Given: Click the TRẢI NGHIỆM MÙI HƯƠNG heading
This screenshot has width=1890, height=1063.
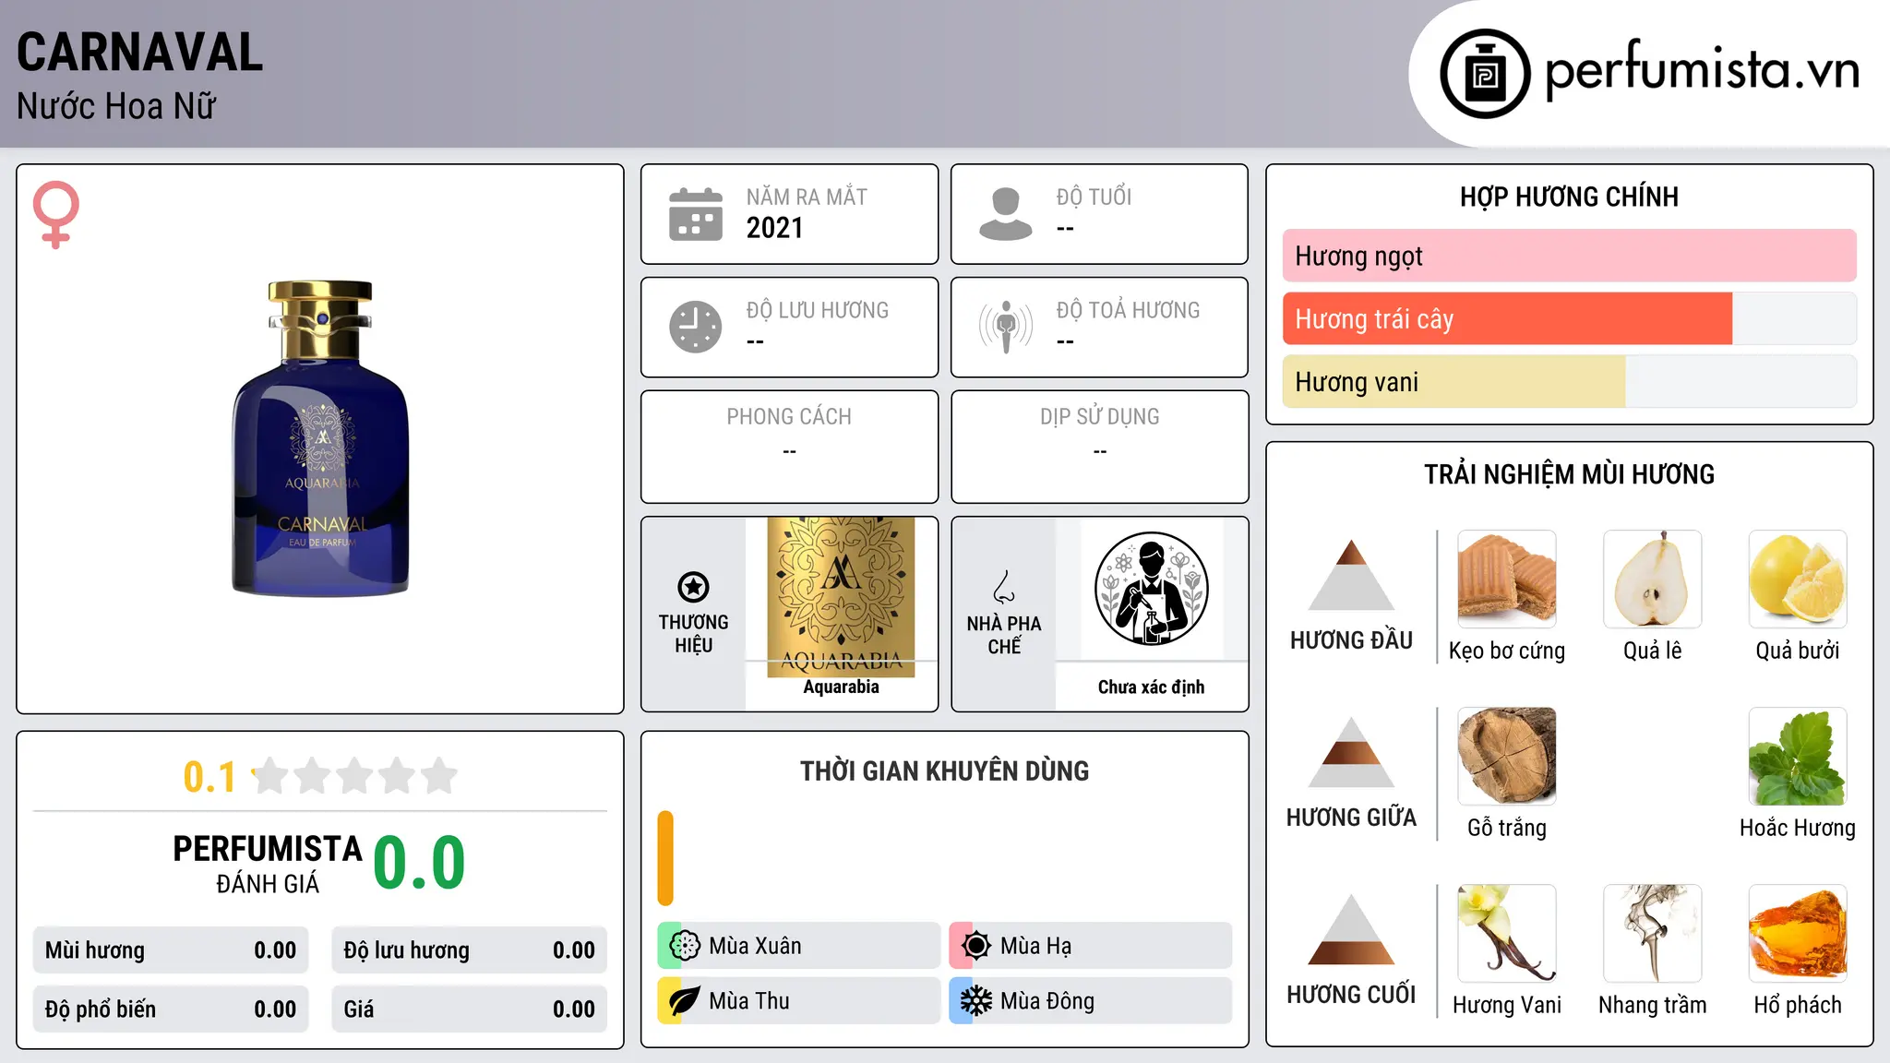Looking at the screenshot, I should [x=1569, y=474].
